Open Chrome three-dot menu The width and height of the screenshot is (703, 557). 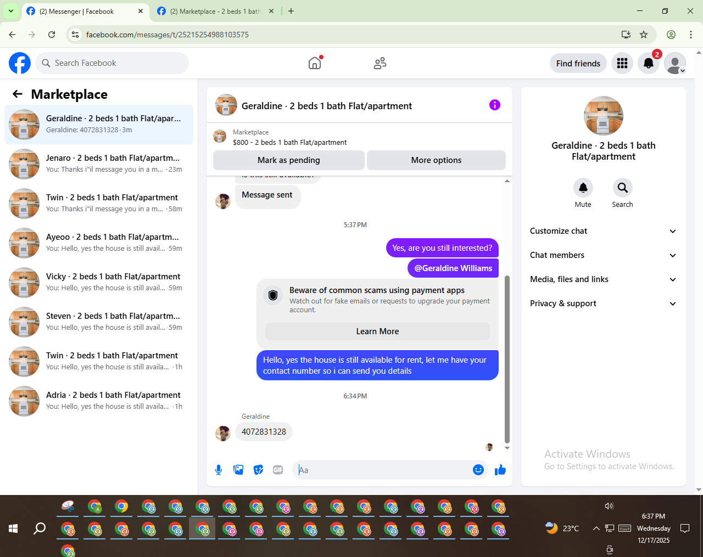pos(691,35)
